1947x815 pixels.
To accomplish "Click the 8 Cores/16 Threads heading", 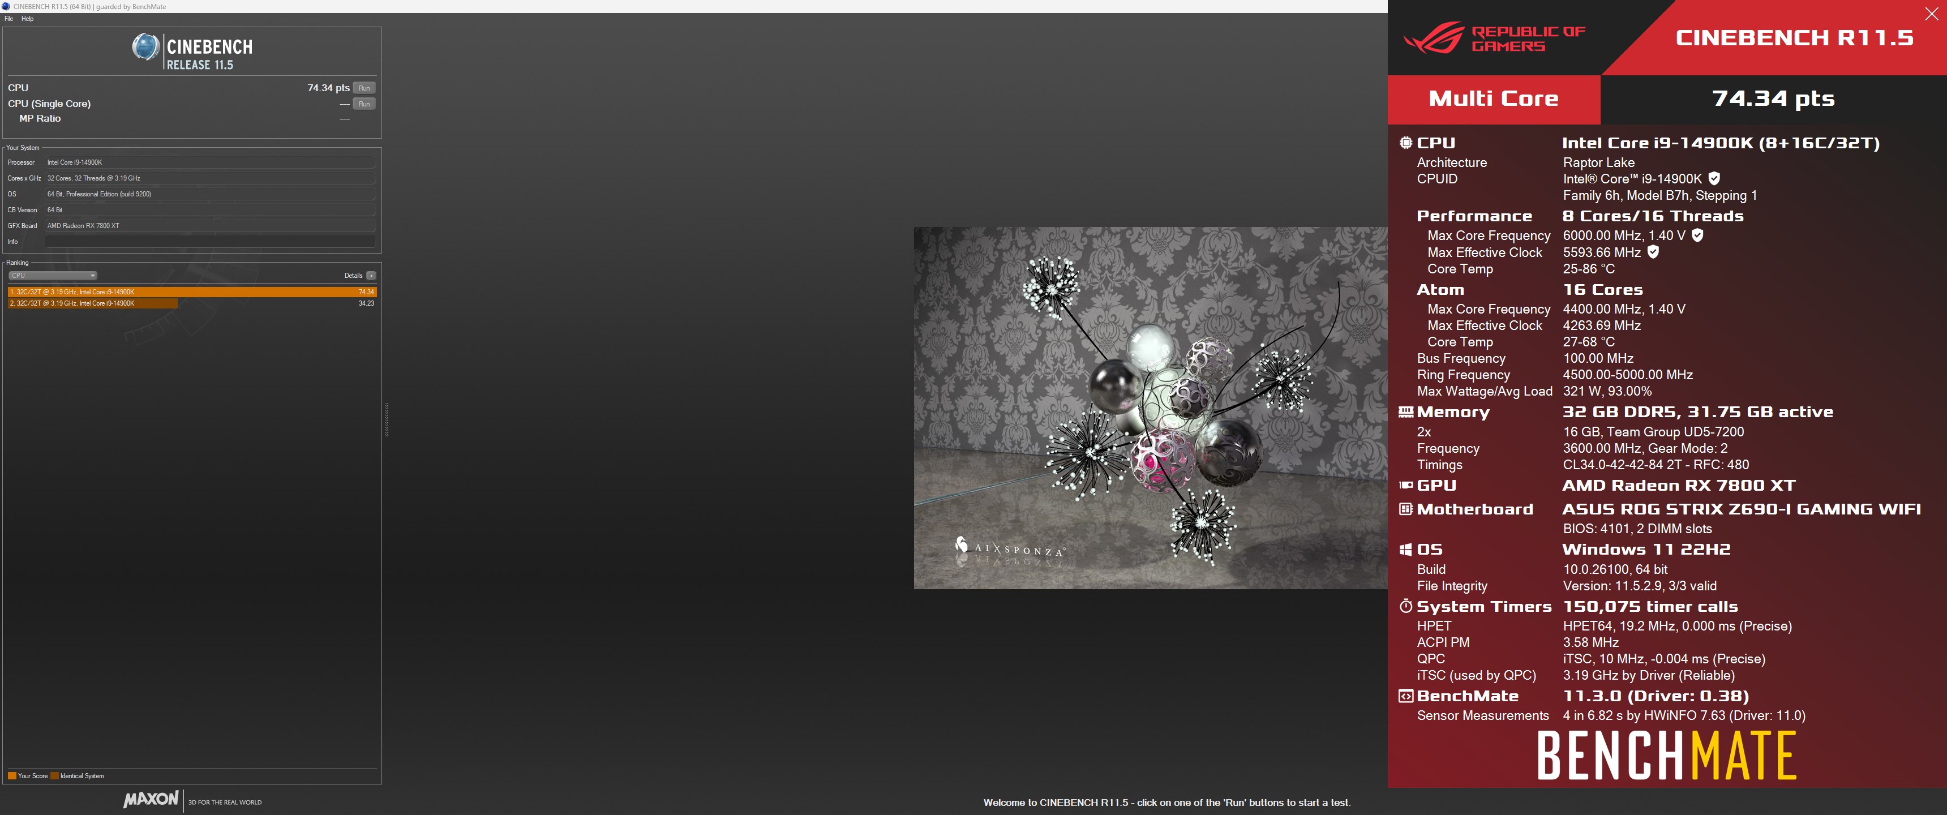I will click(x=1653, y=216).
